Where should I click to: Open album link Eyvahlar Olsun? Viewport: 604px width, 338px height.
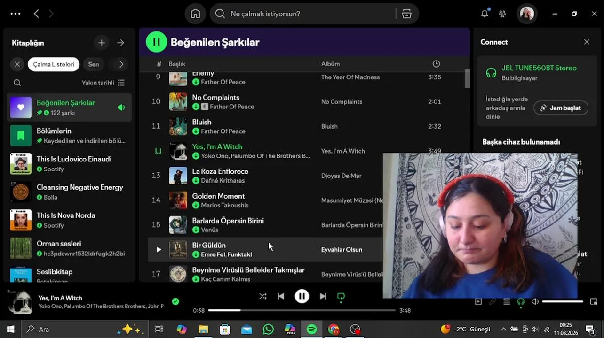coord(342,250)
